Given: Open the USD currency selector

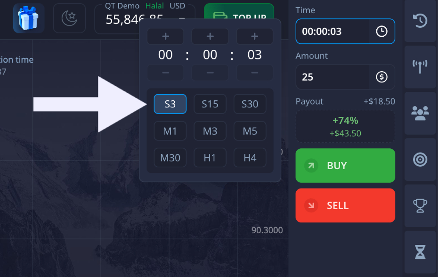Looking at the screenshot, I should tap(178, 6).
